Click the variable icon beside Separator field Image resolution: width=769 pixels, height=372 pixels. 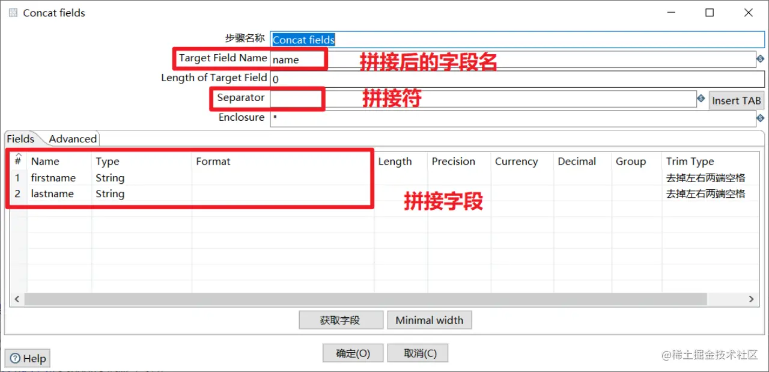tap(701, 99)
